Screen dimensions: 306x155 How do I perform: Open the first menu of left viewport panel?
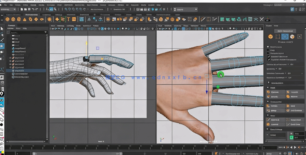53,26
